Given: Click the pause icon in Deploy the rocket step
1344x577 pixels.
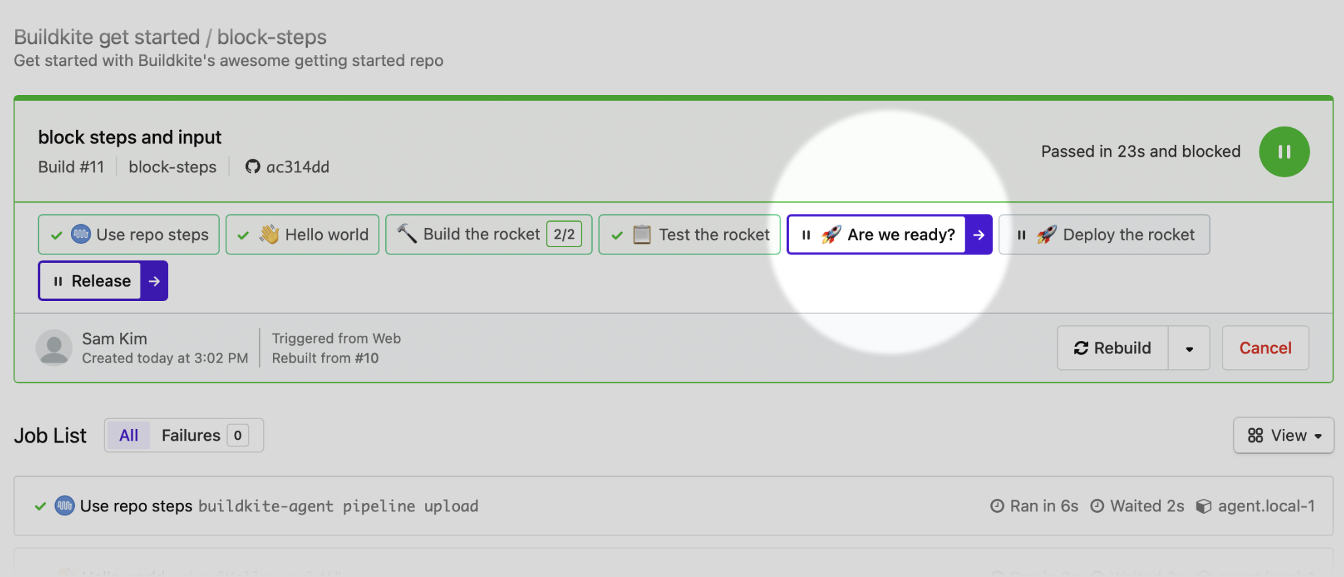Looking at the screenshot, I should [x=1021, y=235].
